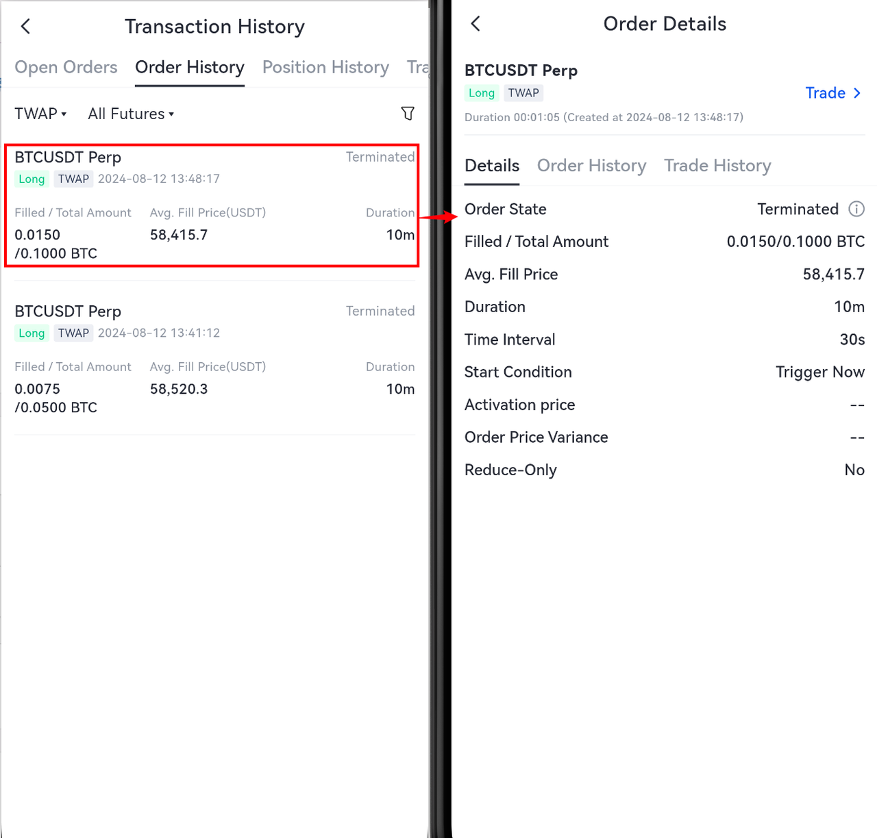The width and height of the screenshot is (877, 838).
Task: Click the Trade link
Action: (825, 93)
